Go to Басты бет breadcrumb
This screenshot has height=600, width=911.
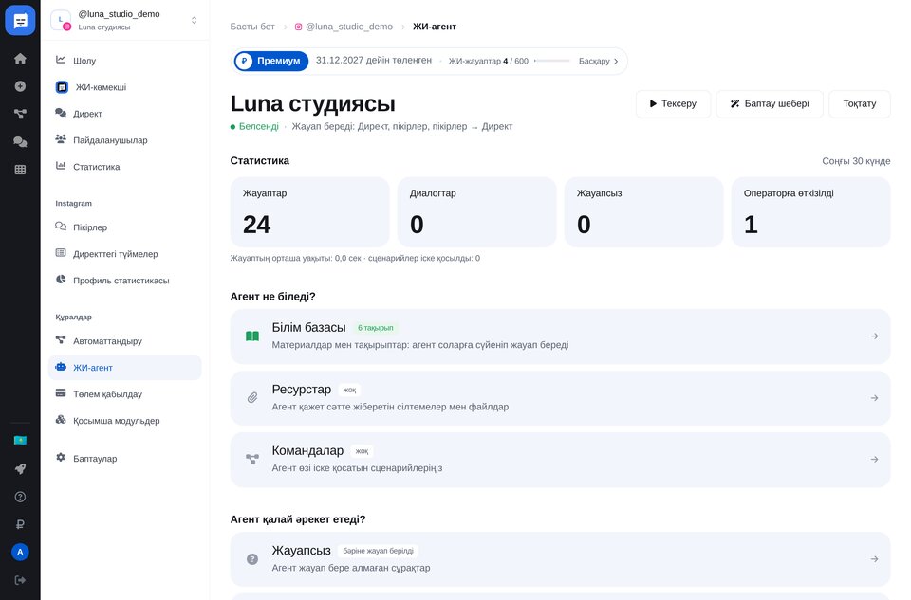(x=252, y=27)
